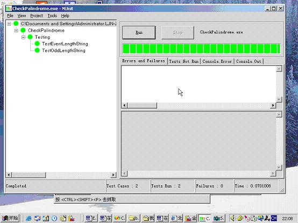Click green status circle of root assembly
Screen dimensions: 298x223
(16, 24)
